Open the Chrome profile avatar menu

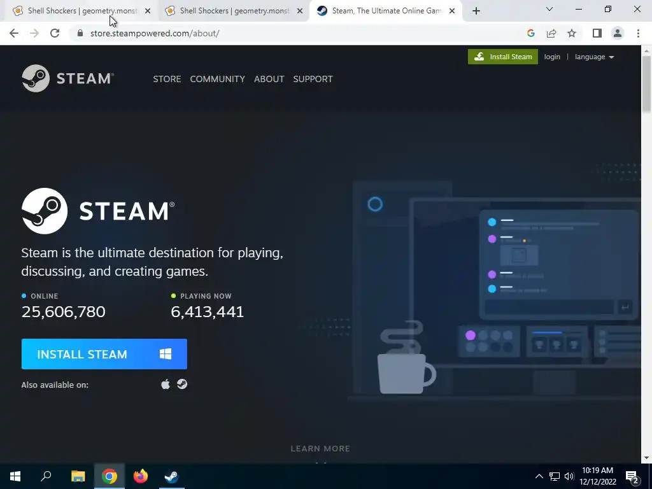point(618,33)
